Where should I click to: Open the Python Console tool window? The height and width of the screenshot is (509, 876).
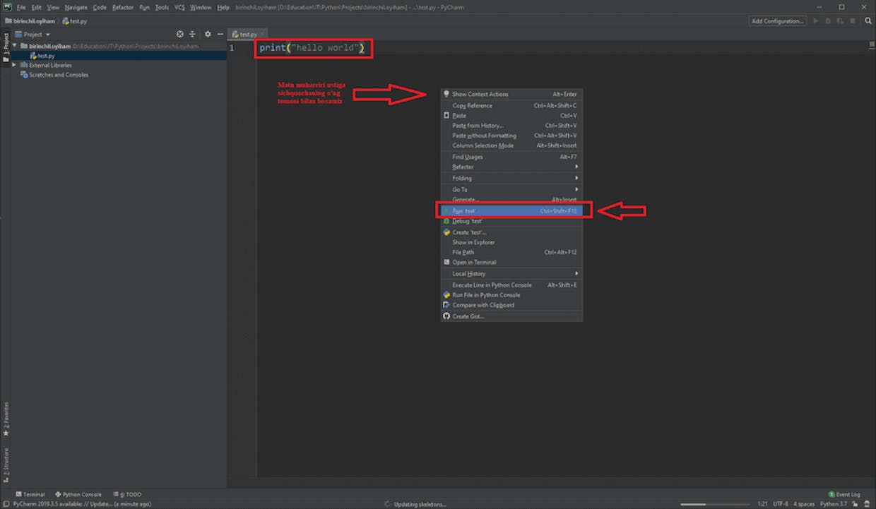coord(78,494)
